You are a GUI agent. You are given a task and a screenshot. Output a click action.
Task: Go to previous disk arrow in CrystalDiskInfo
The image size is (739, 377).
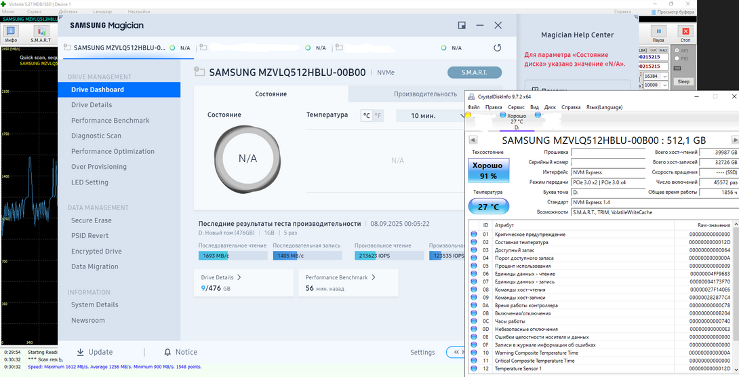click(473, 140)
